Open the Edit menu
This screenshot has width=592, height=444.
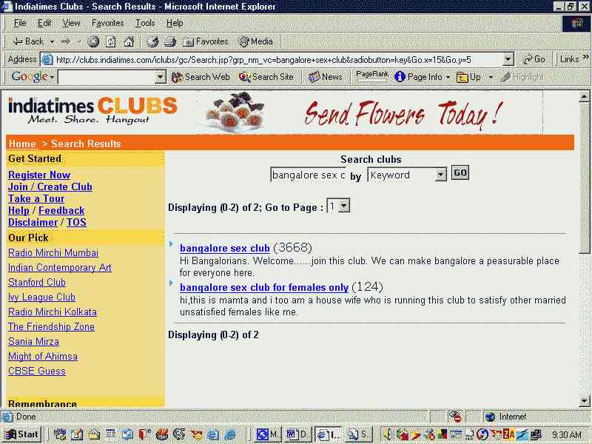44,24
